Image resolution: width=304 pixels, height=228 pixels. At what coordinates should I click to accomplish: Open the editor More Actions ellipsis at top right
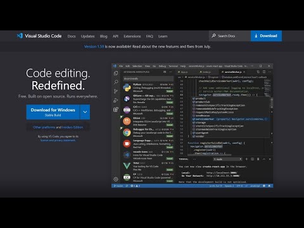click(x=270, y=72)
